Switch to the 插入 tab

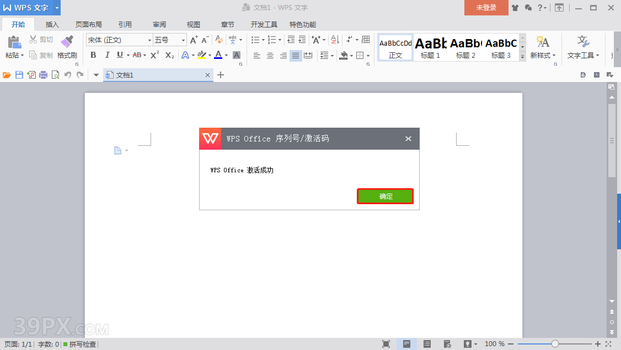point(52,25)
